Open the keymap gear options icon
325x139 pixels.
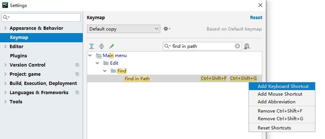click(x=167, y=29)
